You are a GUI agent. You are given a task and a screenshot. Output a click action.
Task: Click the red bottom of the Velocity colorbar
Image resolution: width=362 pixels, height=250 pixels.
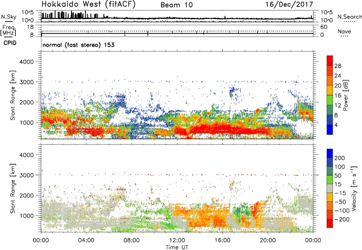tap(330, 223)
